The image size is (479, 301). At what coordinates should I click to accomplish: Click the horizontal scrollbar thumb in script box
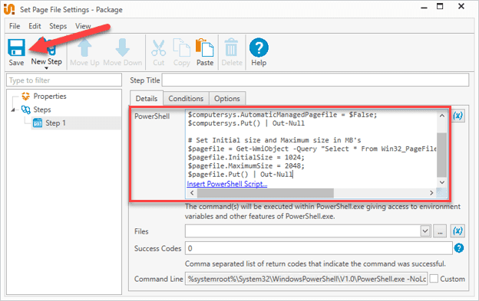click(266, 193)
